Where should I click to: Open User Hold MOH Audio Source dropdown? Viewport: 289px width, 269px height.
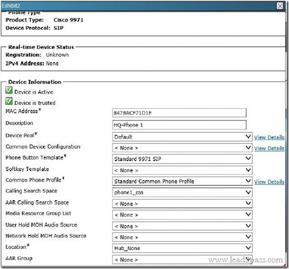pos(182,226)
